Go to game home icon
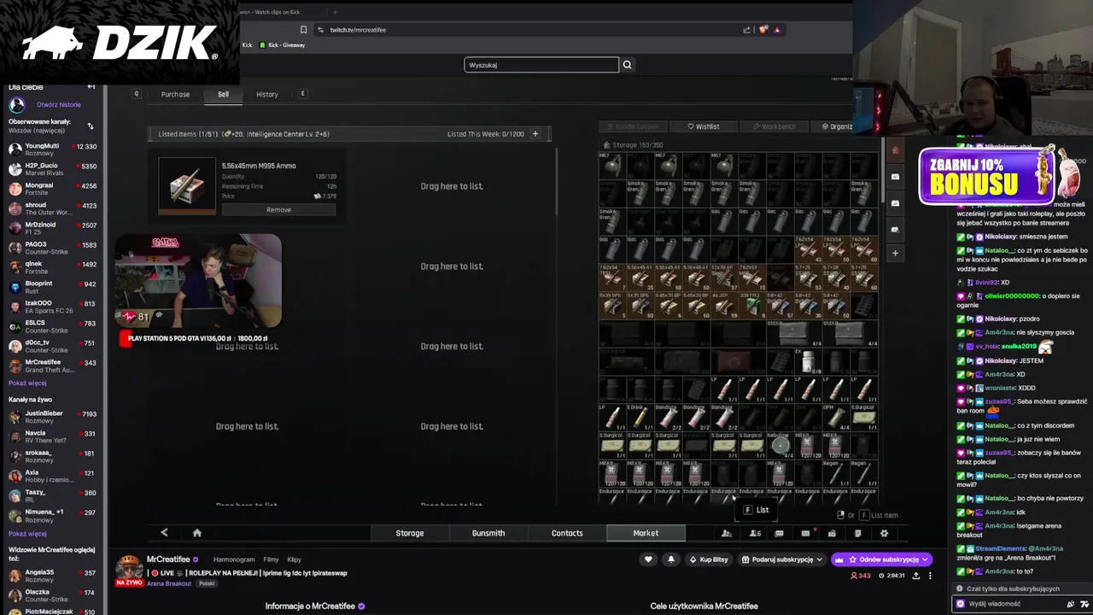This screenshot has width=1093, height=615. coord(196,533)
